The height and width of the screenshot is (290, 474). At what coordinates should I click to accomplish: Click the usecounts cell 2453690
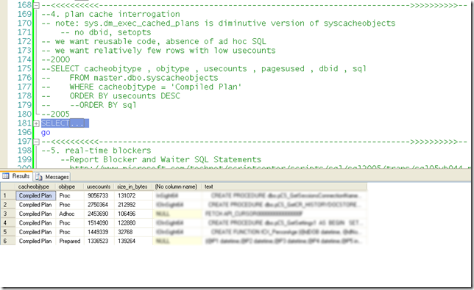[x=98, y=214]
